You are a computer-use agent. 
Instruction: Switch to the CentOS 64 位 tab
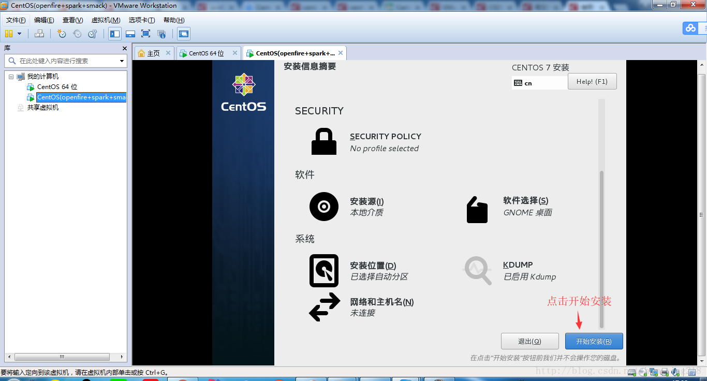[x=206, y=53]
